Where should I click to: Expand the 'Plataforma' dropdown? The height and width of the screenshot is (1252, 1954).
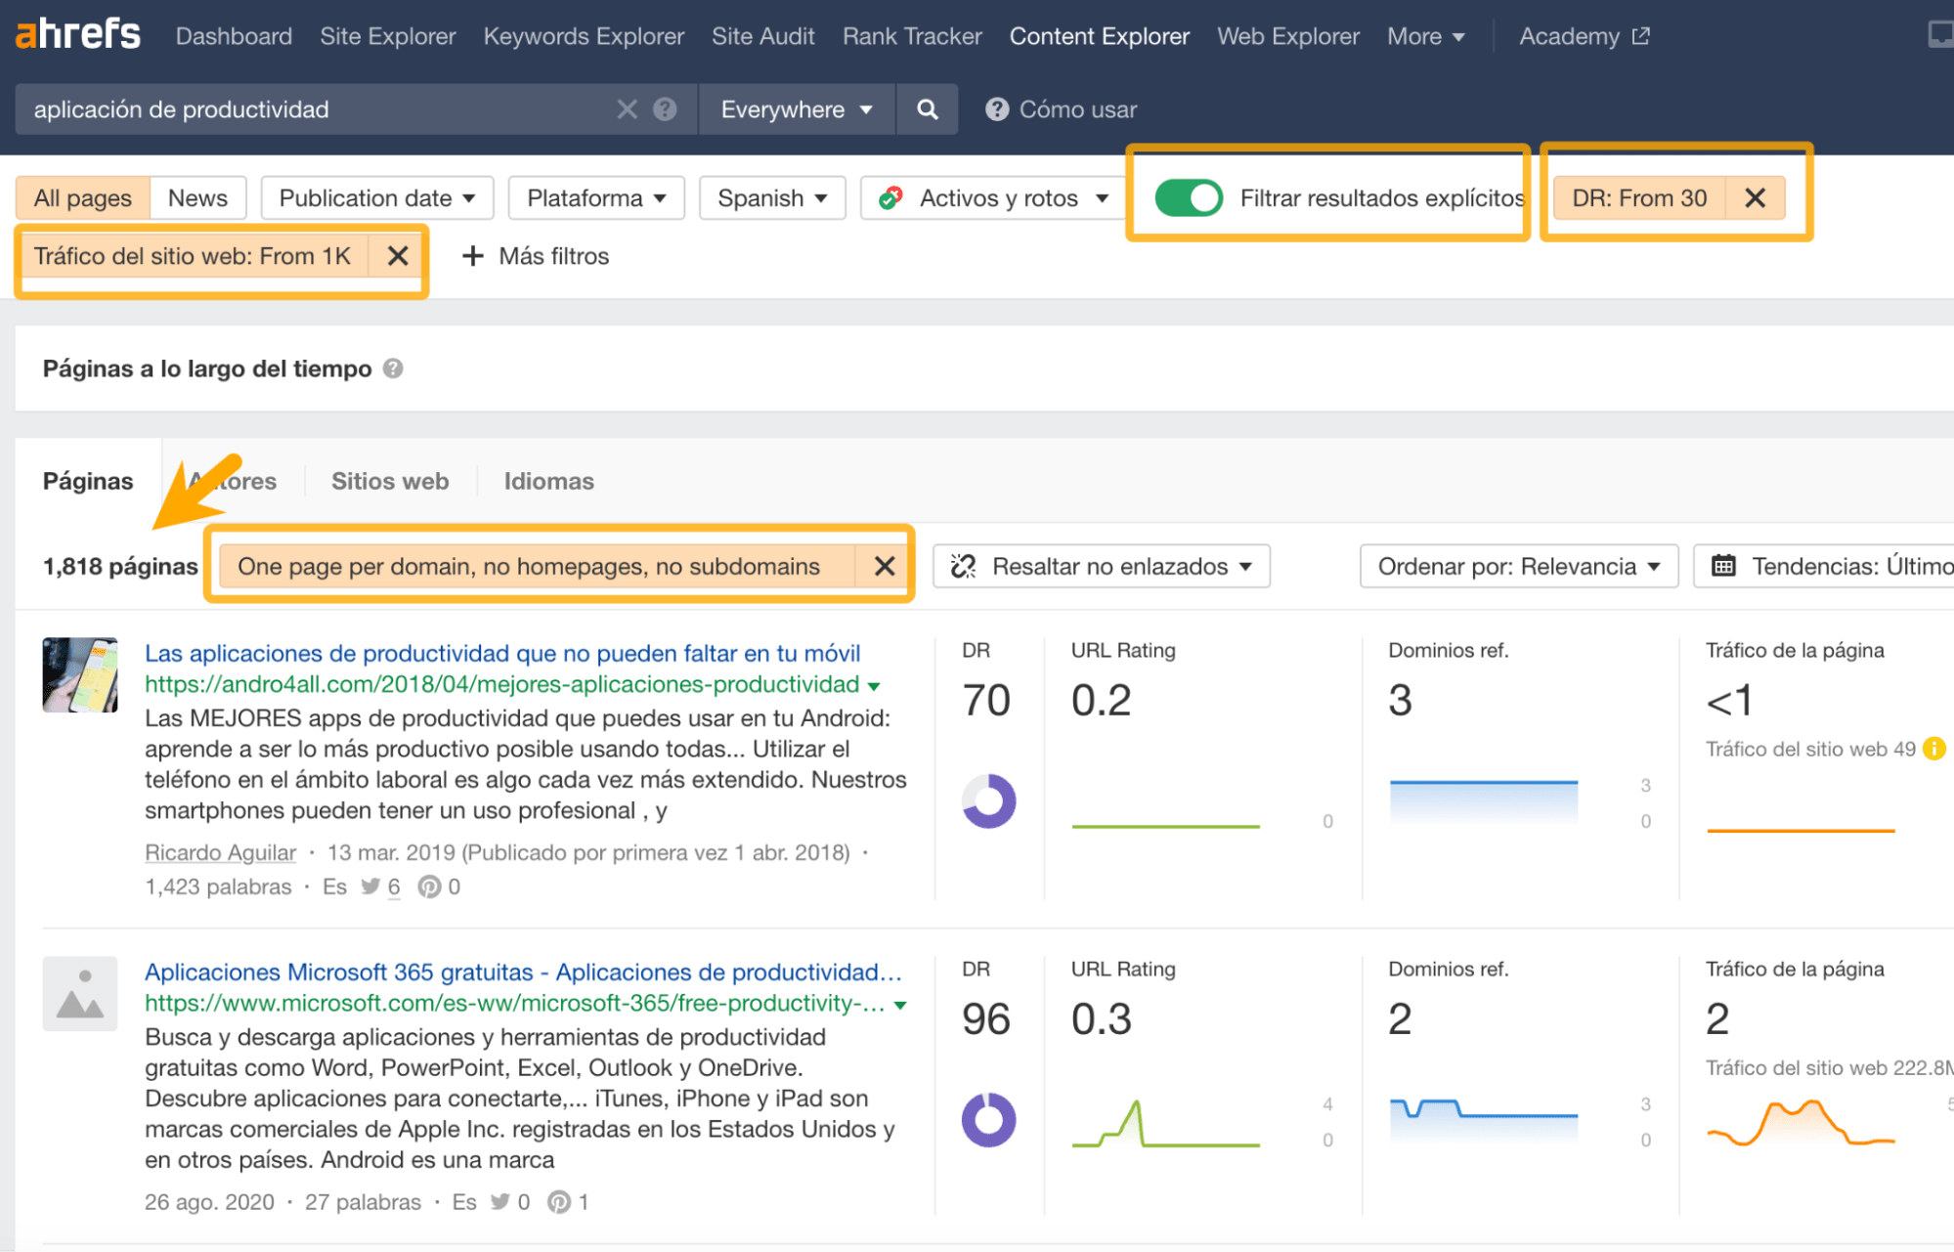coord(594,196)
